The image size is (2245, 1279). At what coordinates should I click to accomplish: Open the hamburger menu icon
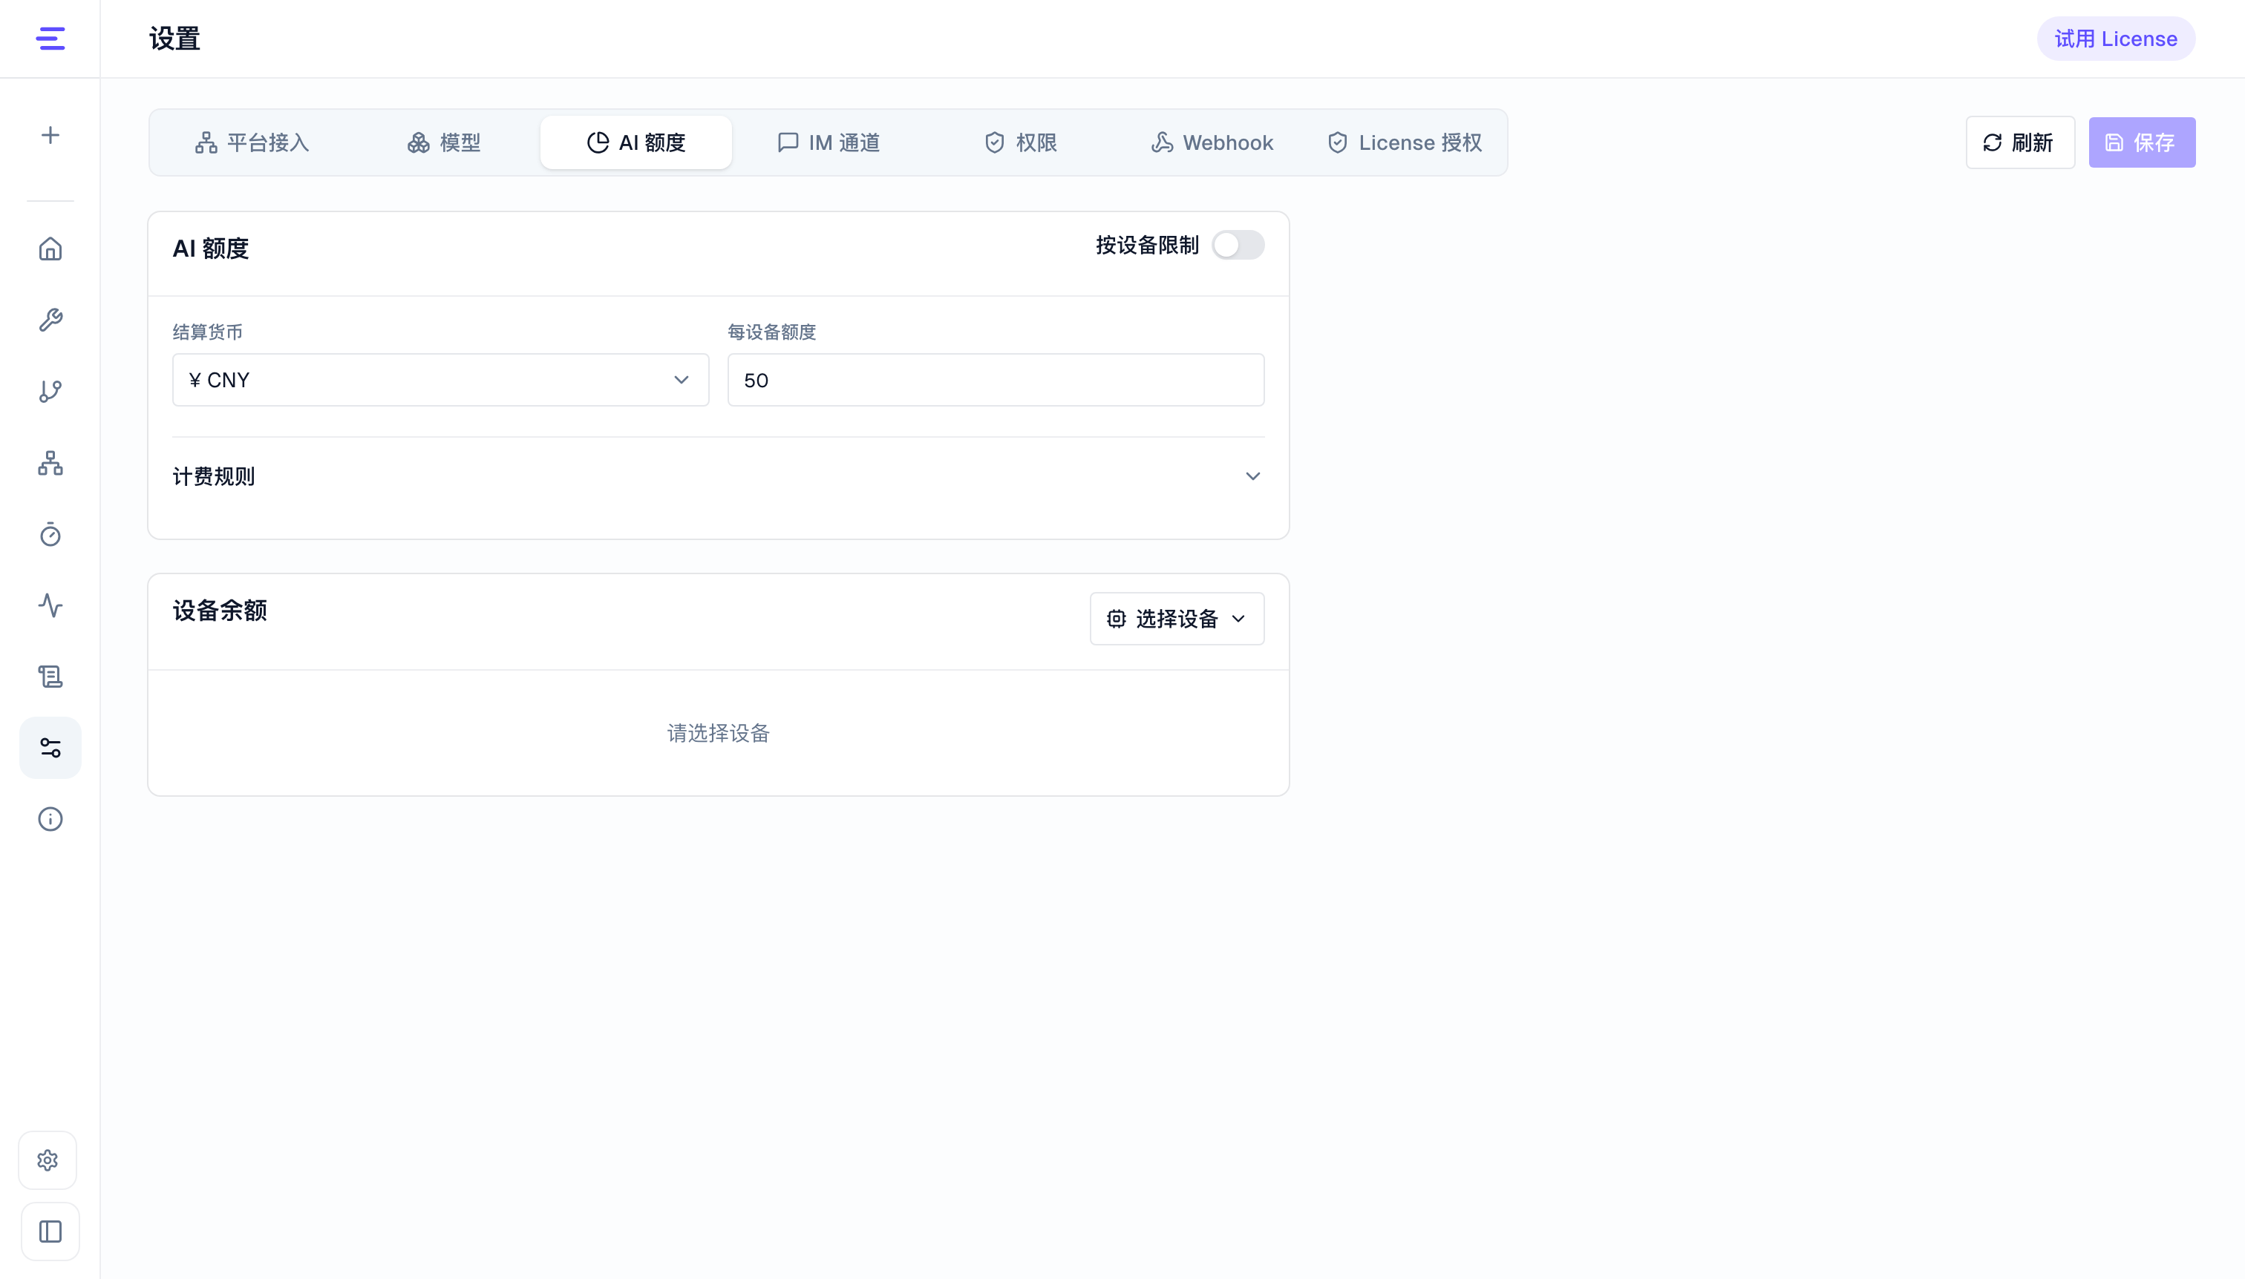coord(50,39)
